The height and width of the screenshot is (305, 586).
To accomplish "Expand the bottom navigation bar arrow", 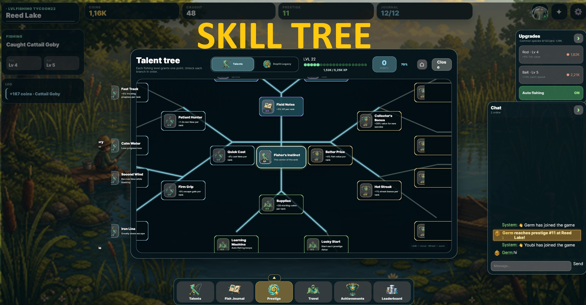I will coord(274,278).
